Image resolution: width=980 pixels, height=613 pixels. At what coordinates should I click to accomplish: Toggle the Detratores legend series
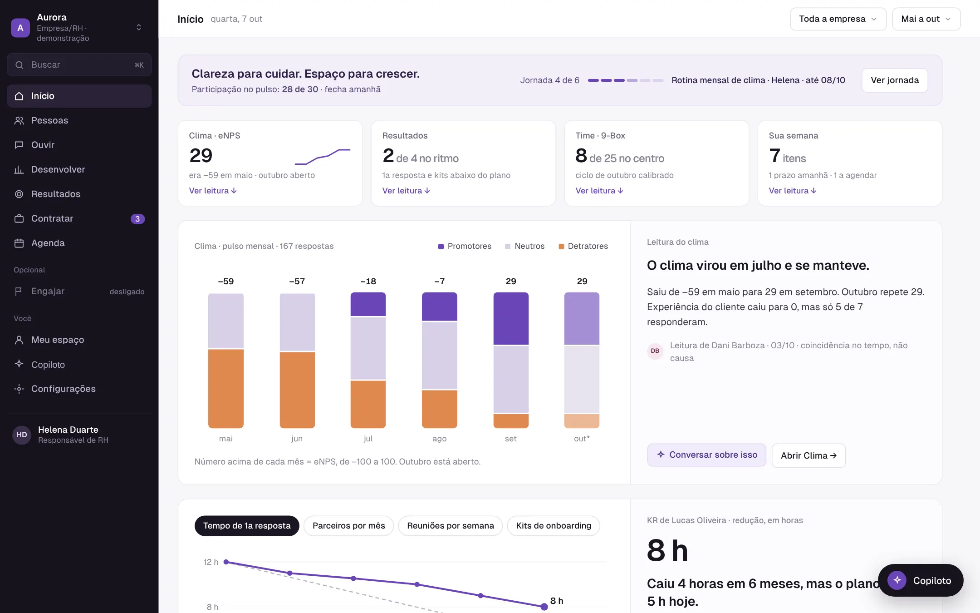tap(583, 246)
